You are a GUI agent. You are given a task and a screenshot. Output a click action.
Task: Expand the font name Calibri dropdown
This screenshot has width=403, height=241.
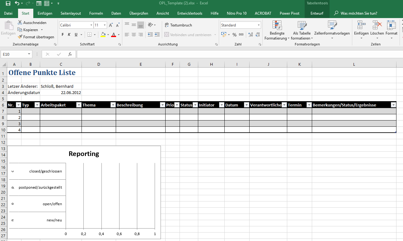91,25
